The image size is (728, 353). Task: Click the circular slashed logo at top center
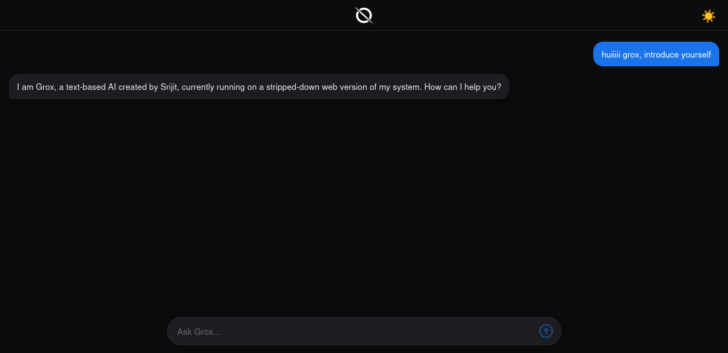(x=364, y=15)
